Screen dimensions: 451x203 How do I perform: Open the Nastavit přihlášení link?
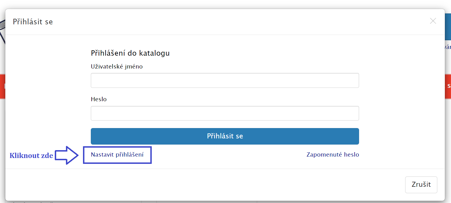[x=117, y=155]
